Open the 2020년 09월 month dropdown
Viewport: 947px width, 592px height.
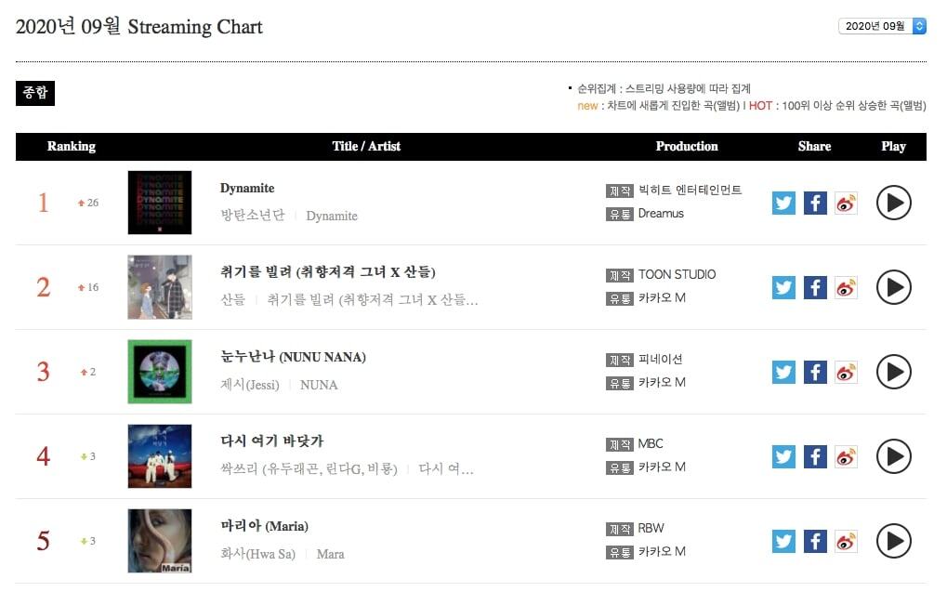(x=882, y=26)
